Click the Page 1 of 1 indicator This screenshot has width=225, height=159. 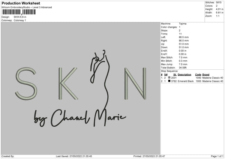(x=217, y=156)
